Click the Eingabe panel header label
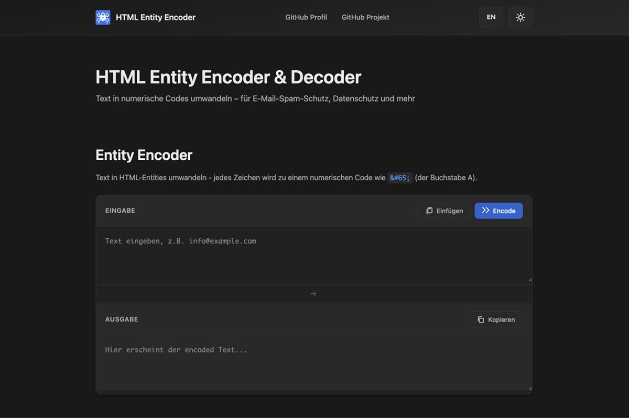This screenshot has height=418, width=629. tap(120, 211)
